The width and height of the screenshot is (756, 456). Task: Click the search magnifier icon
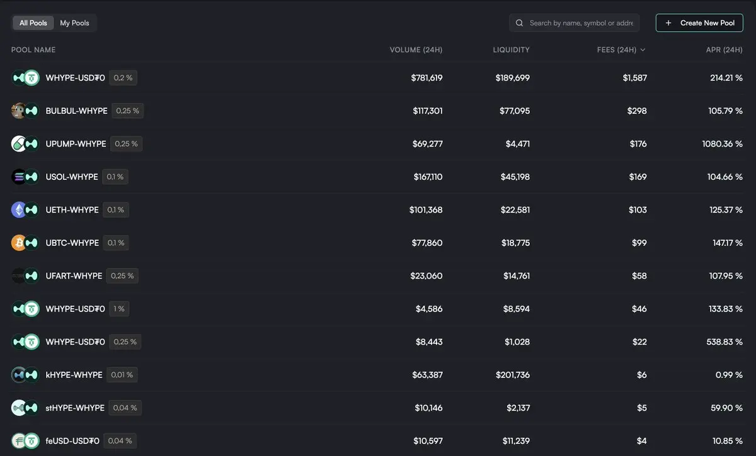[520, 23]
